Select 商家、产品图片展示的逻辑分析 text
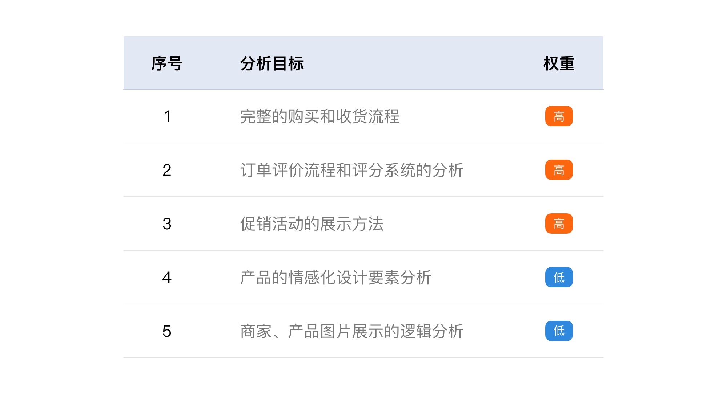The width and height of the screenshot is (727, 394). coord(352,331)
